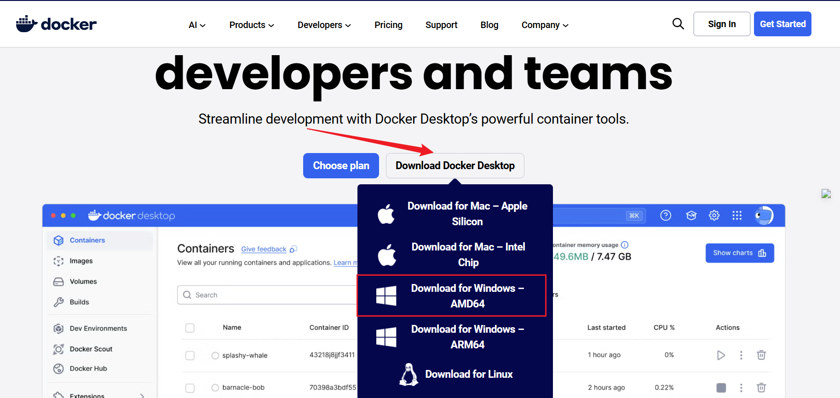The image size is (840, 398).
Task: Click the user avatar in Docker Desktop
Action: (x=764, y=216)
